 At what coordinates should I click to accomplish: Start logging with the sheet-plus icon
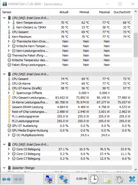[x=107, y=179]
